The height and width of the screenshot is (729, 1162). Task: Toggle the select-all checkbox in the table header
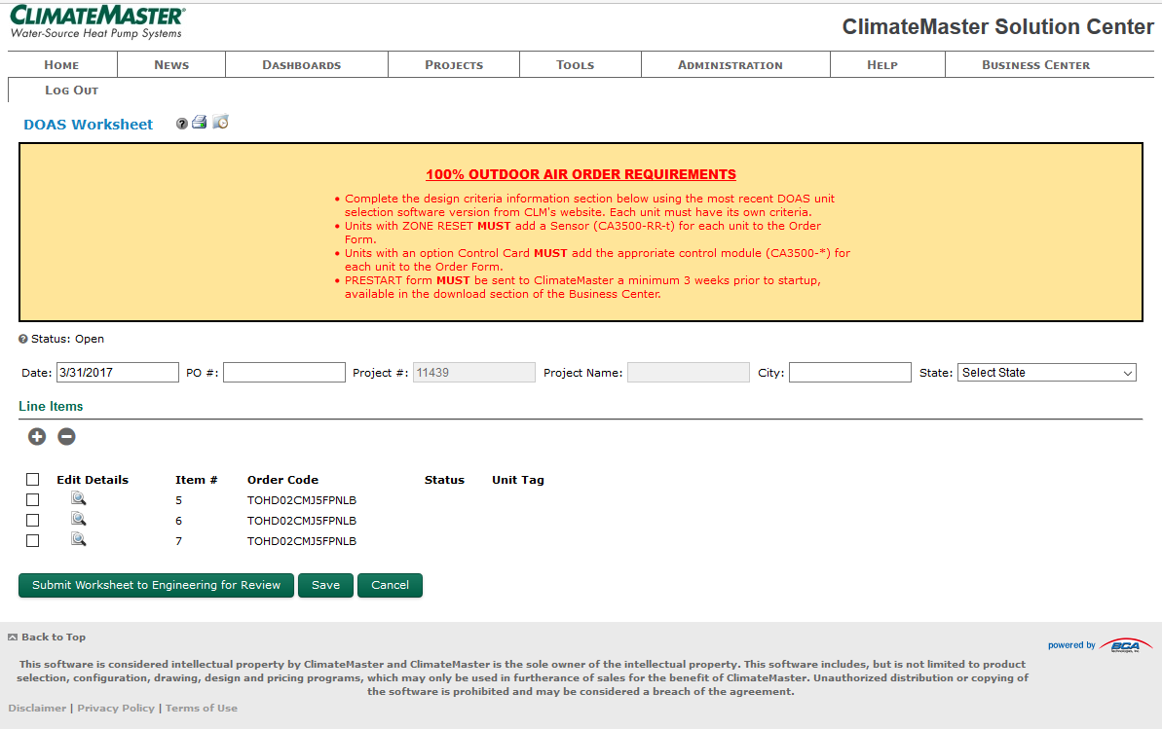(x=32, y=479)
